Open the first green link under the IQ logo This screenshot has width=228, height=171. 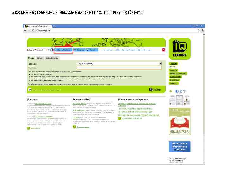[174, 64]
